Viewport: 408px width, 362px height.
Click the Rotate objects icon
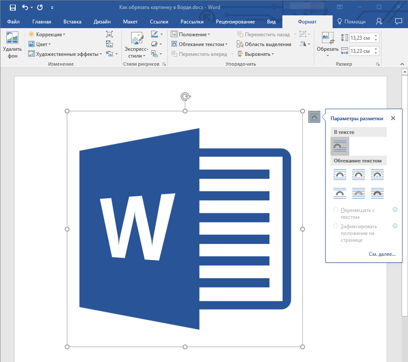[303, 44]
